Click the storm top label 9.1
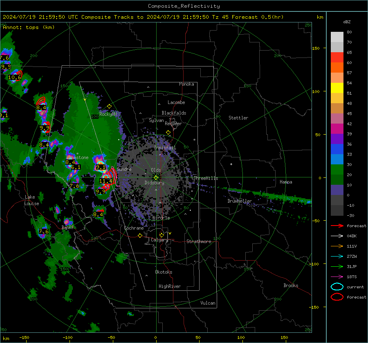The image size is (368, 343). pyautogui.click(x=101, y=167)
